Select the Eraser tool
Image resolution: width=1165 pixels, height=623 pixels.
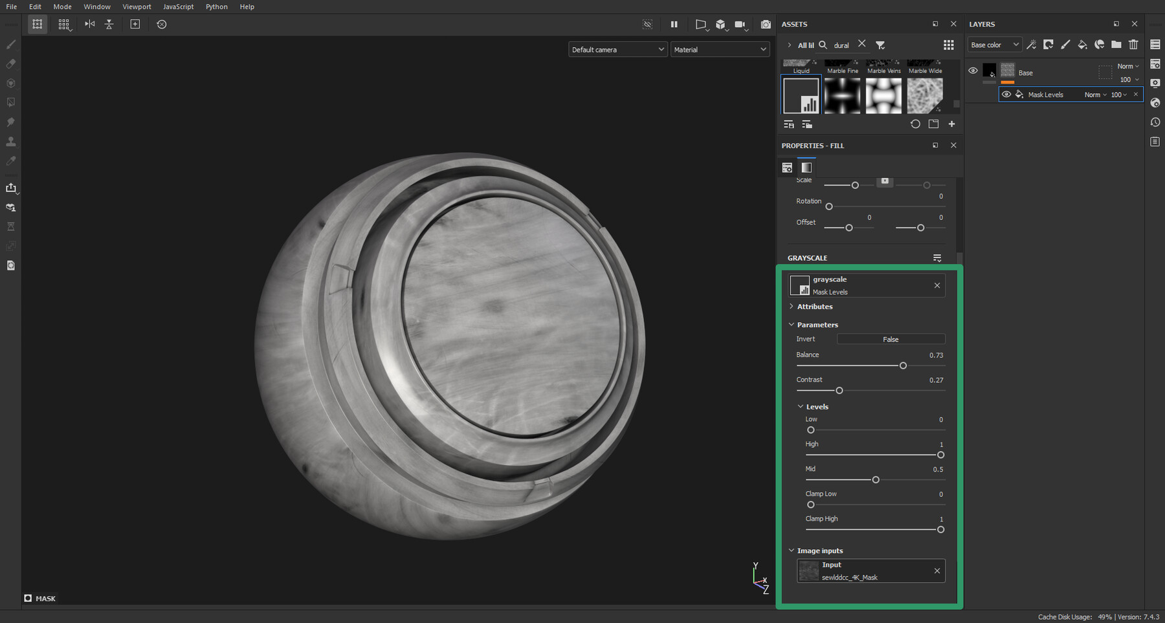click(10, 64)
